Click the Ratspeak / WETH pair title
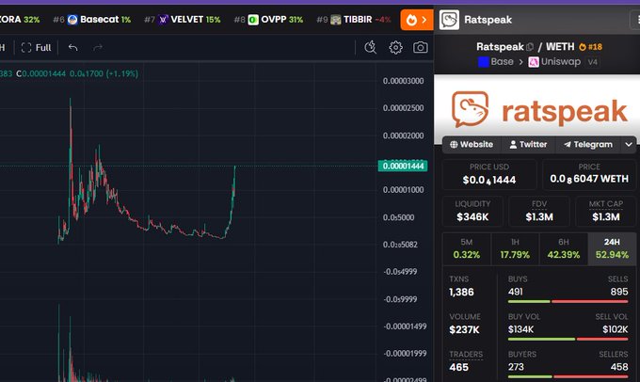The width and height of the screenshot is (640, 382). click(x=525, y=47)
